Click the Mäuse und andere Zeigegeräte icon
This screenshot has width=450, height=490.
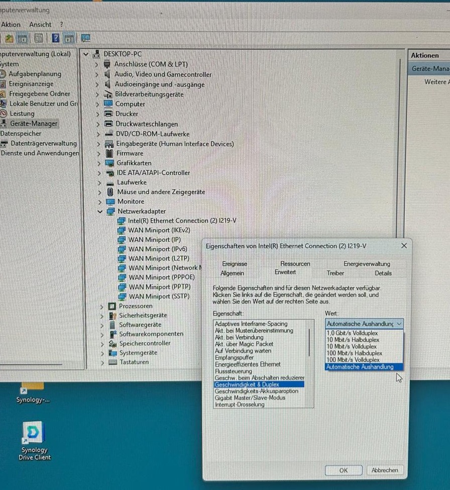110,191
